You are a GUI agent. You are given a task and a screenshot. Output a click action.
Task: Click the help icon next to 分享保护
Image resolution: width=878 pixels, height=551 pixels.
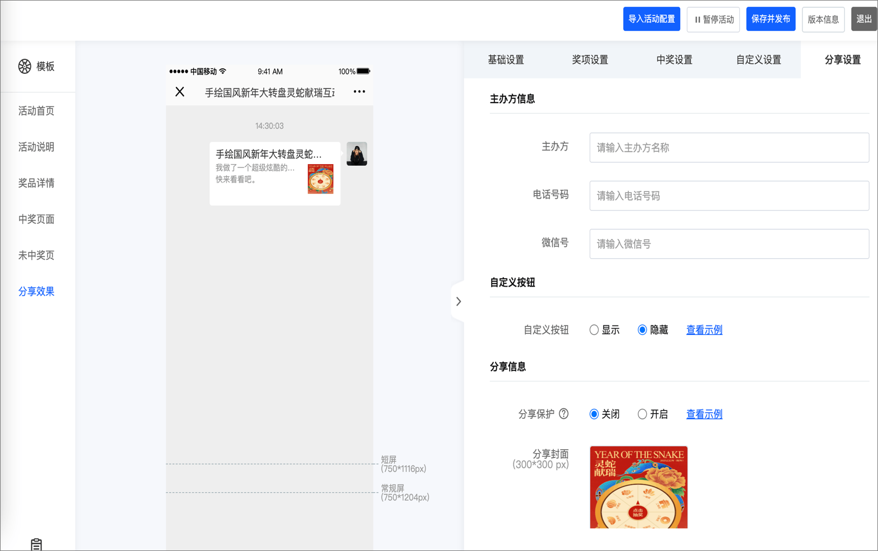tap(564, 414)
